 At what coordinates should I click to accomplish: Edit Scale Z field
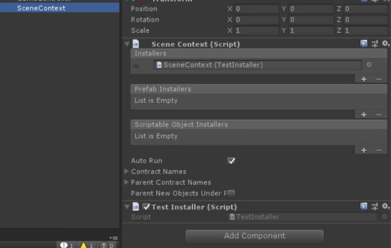(366, 30)
